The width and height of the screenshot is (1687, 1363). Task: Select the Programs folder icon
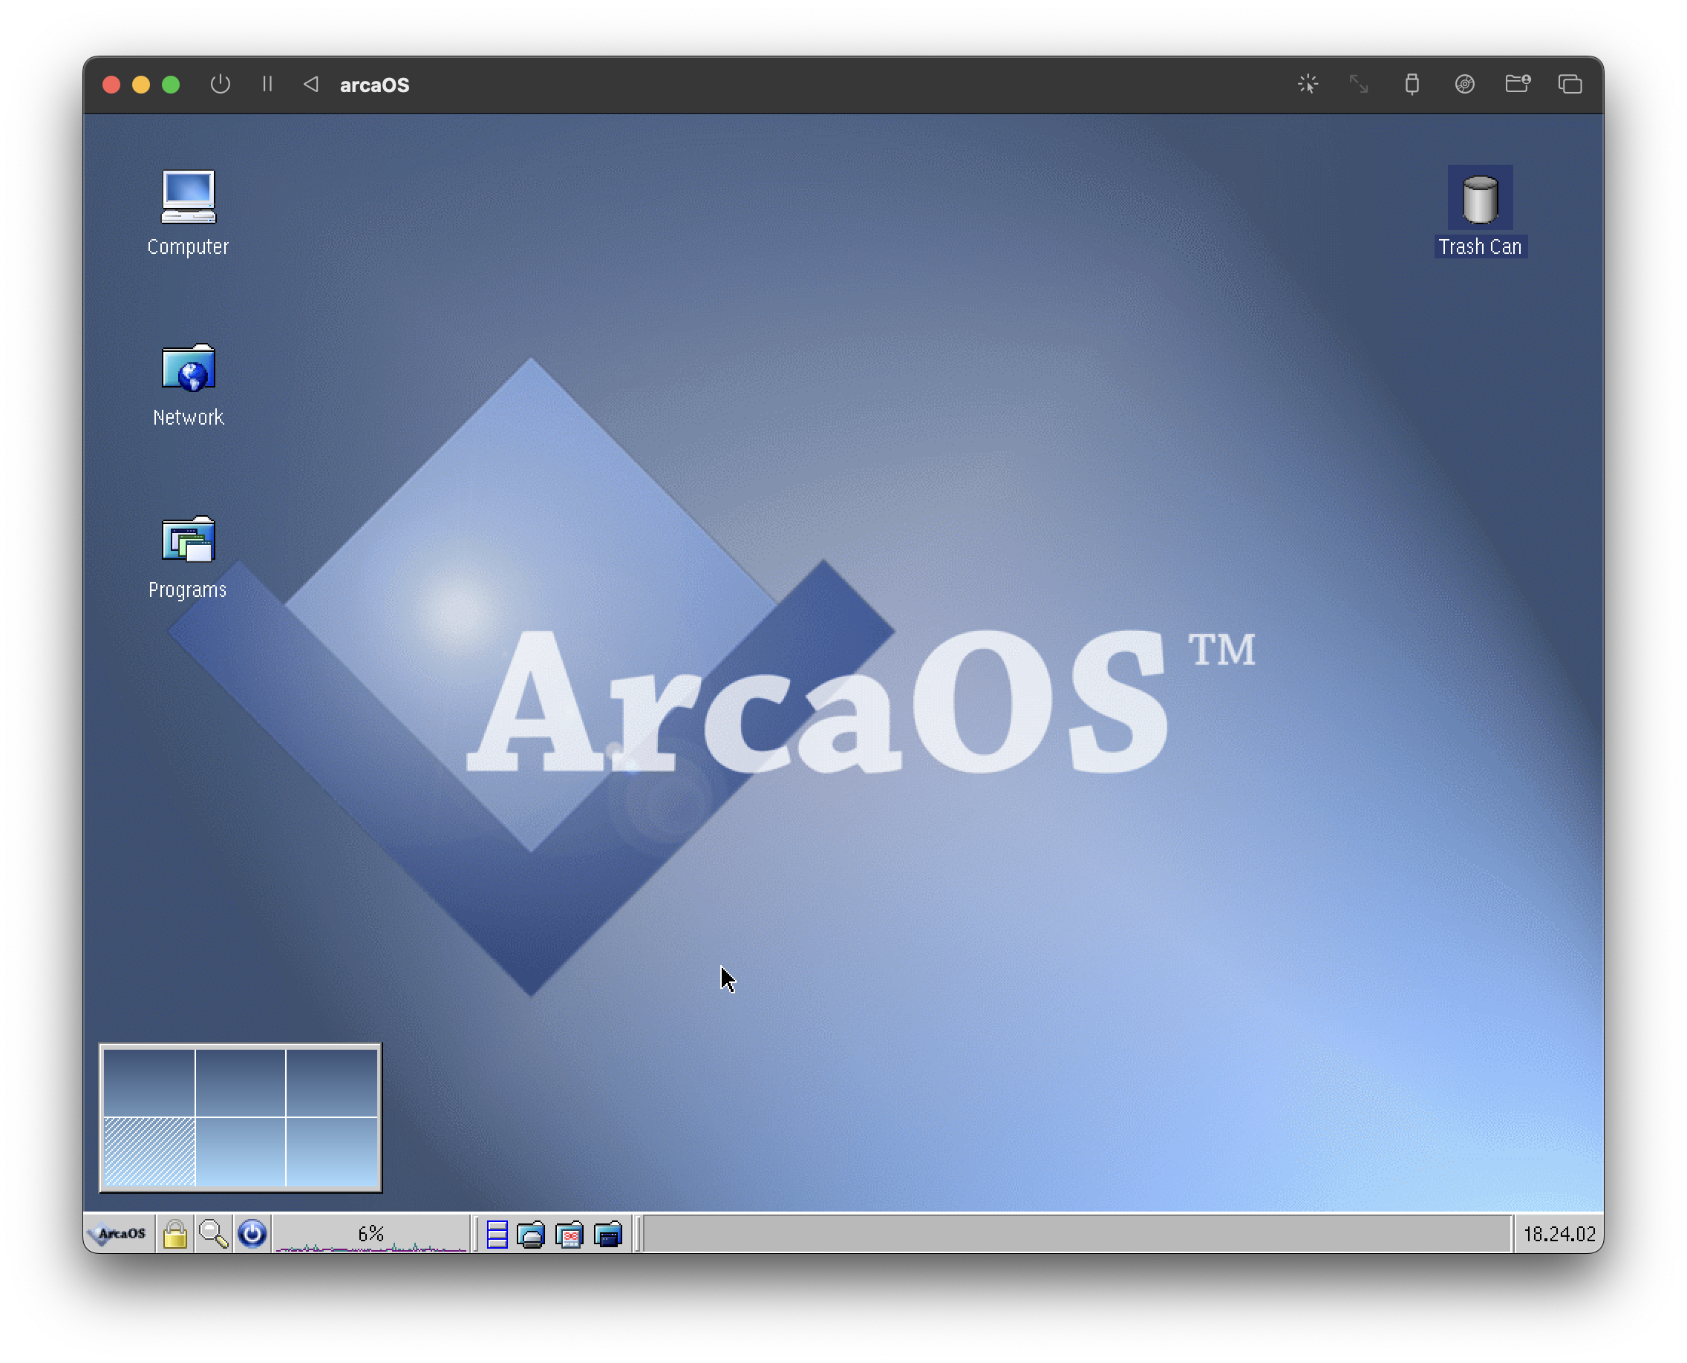pyautogui.click(x=188, y=540)
